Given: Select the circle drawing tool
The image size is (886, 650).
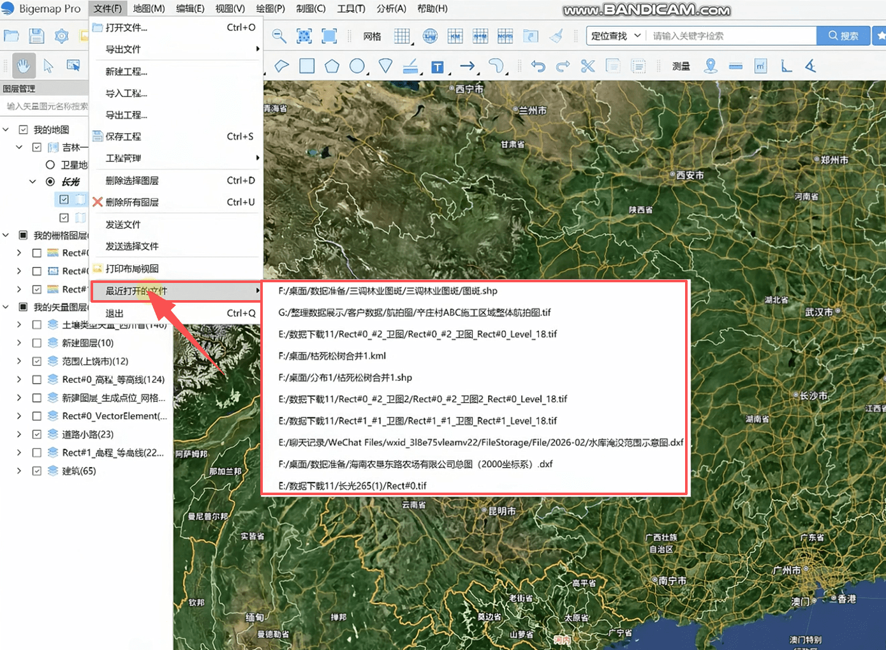Looking at the screenshot, I should [357, 66].
